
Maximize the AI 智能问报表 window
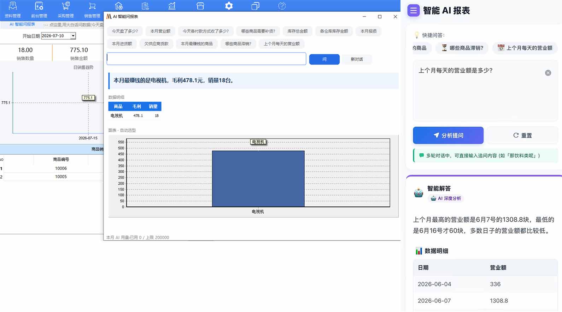click(x=380, y=17)
